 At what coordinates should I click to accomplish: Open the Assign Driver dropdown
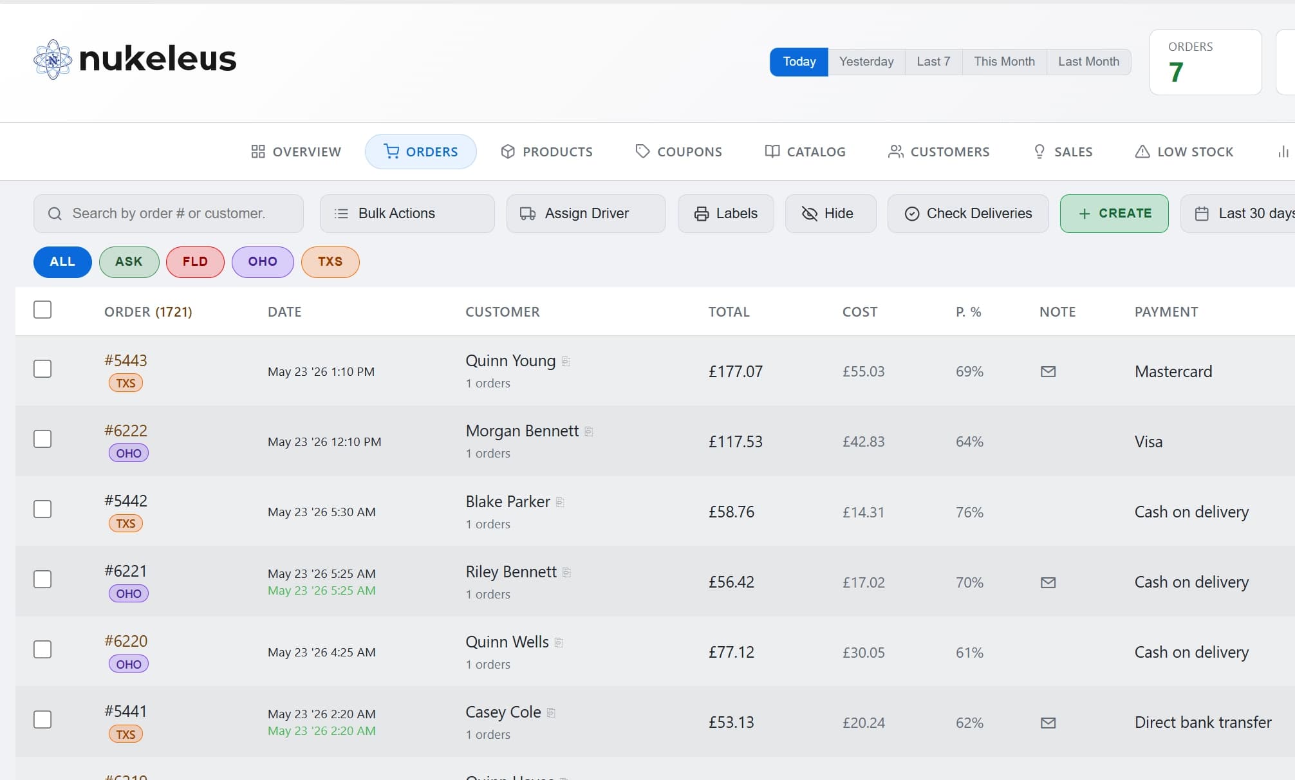tap(586, 214)
